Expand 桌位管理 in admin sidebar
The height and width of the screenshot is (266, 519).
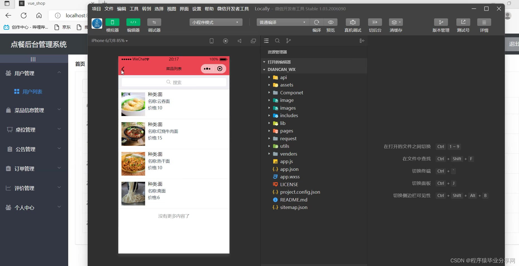tap(34, 130)
